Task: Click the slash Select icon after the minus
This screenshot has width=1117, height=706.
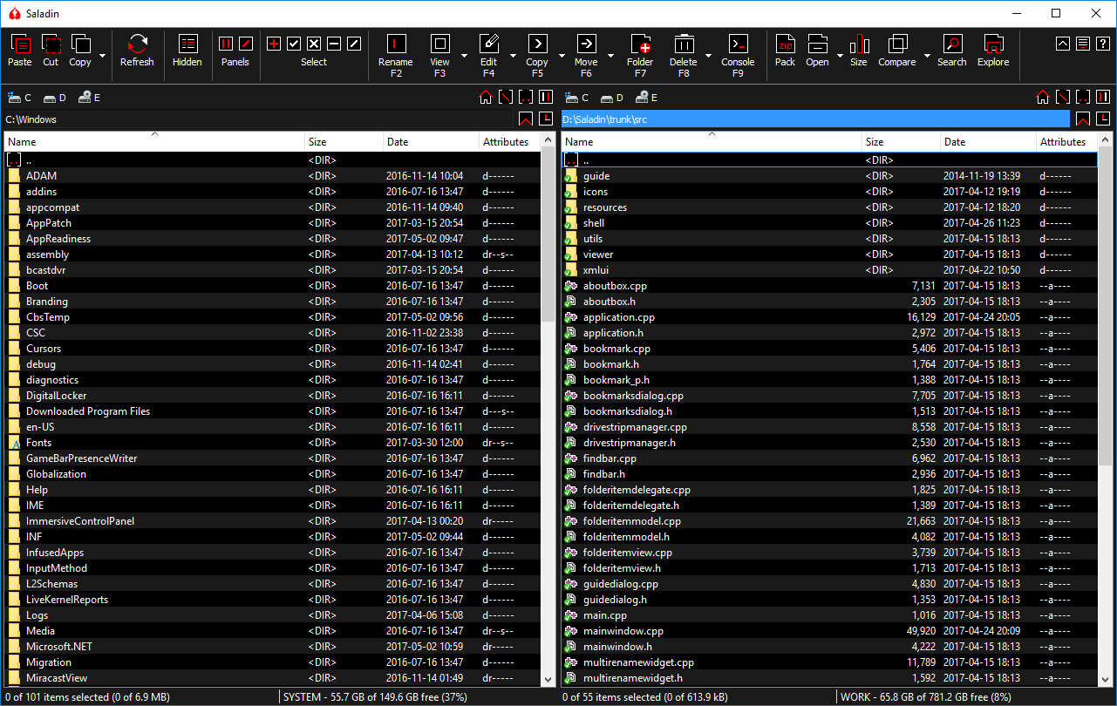Action: tap(354, 44)
